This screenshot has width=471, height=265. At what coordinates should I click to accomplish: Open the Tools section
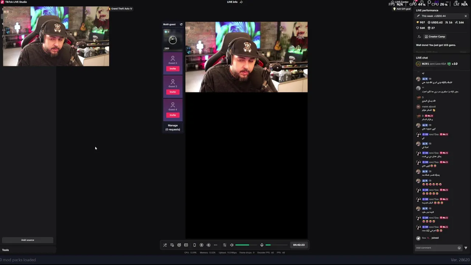tap(6, 250)
